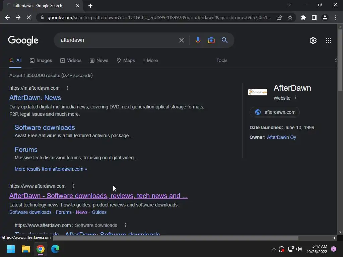Image resolution: width=343 pixels, height=257 pixels.
Task: Click the sync tray icon with red dot
Action: point(281,249)
